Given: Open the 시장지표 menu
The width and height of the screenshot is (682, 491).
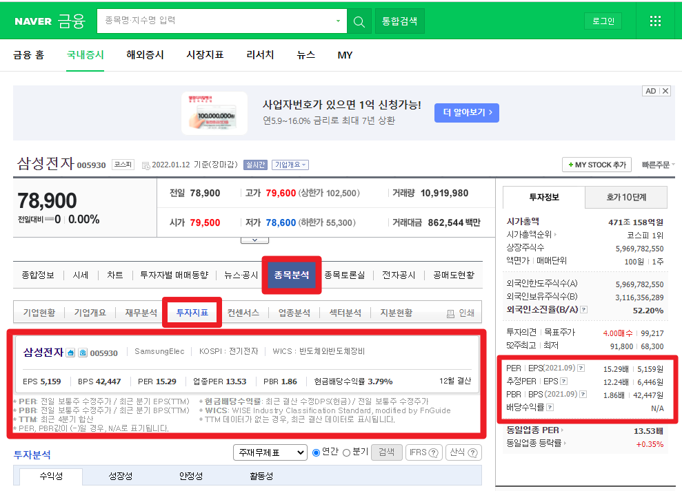Looking at the screenshot, I should (205, 55).
